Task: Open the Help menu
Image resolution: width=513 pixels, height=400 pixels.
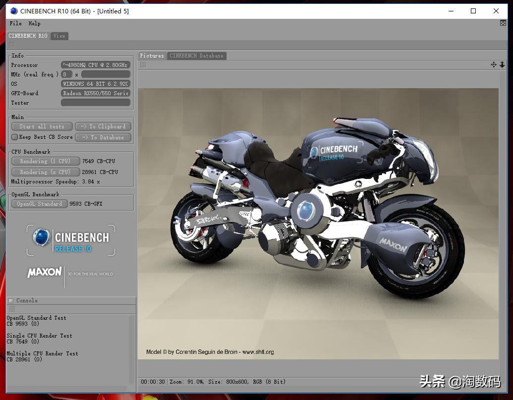Action: point(34,23)
